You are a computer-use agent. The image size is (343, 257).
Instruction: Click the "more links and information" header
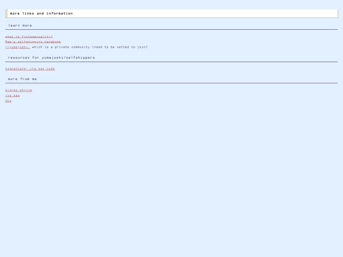tap(171, 13)
